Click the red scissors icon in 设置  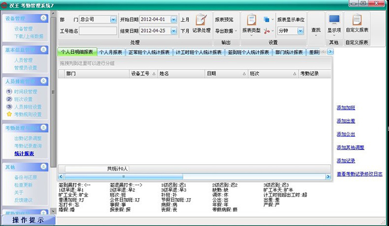[x=267, y=31]
